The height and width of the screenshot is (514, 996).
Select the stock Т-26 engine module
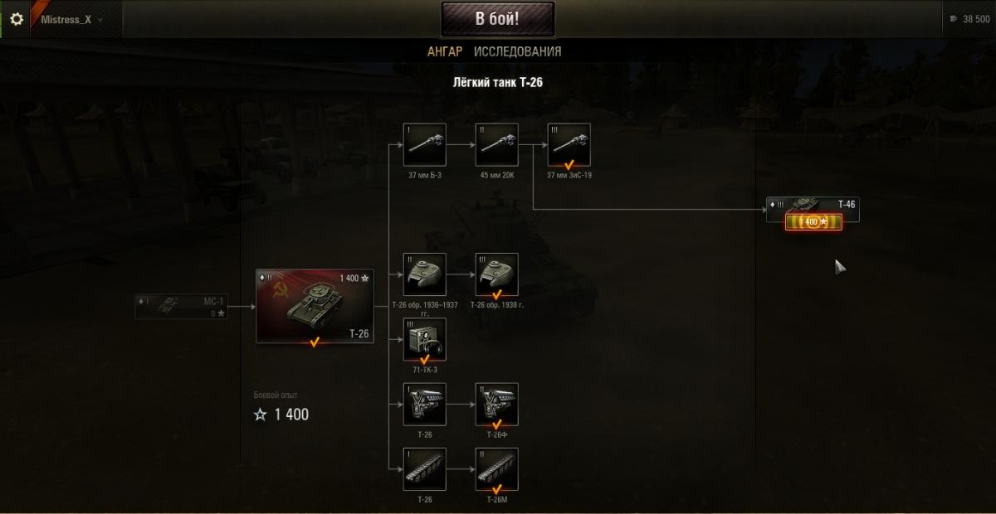[x=425, y=405]
